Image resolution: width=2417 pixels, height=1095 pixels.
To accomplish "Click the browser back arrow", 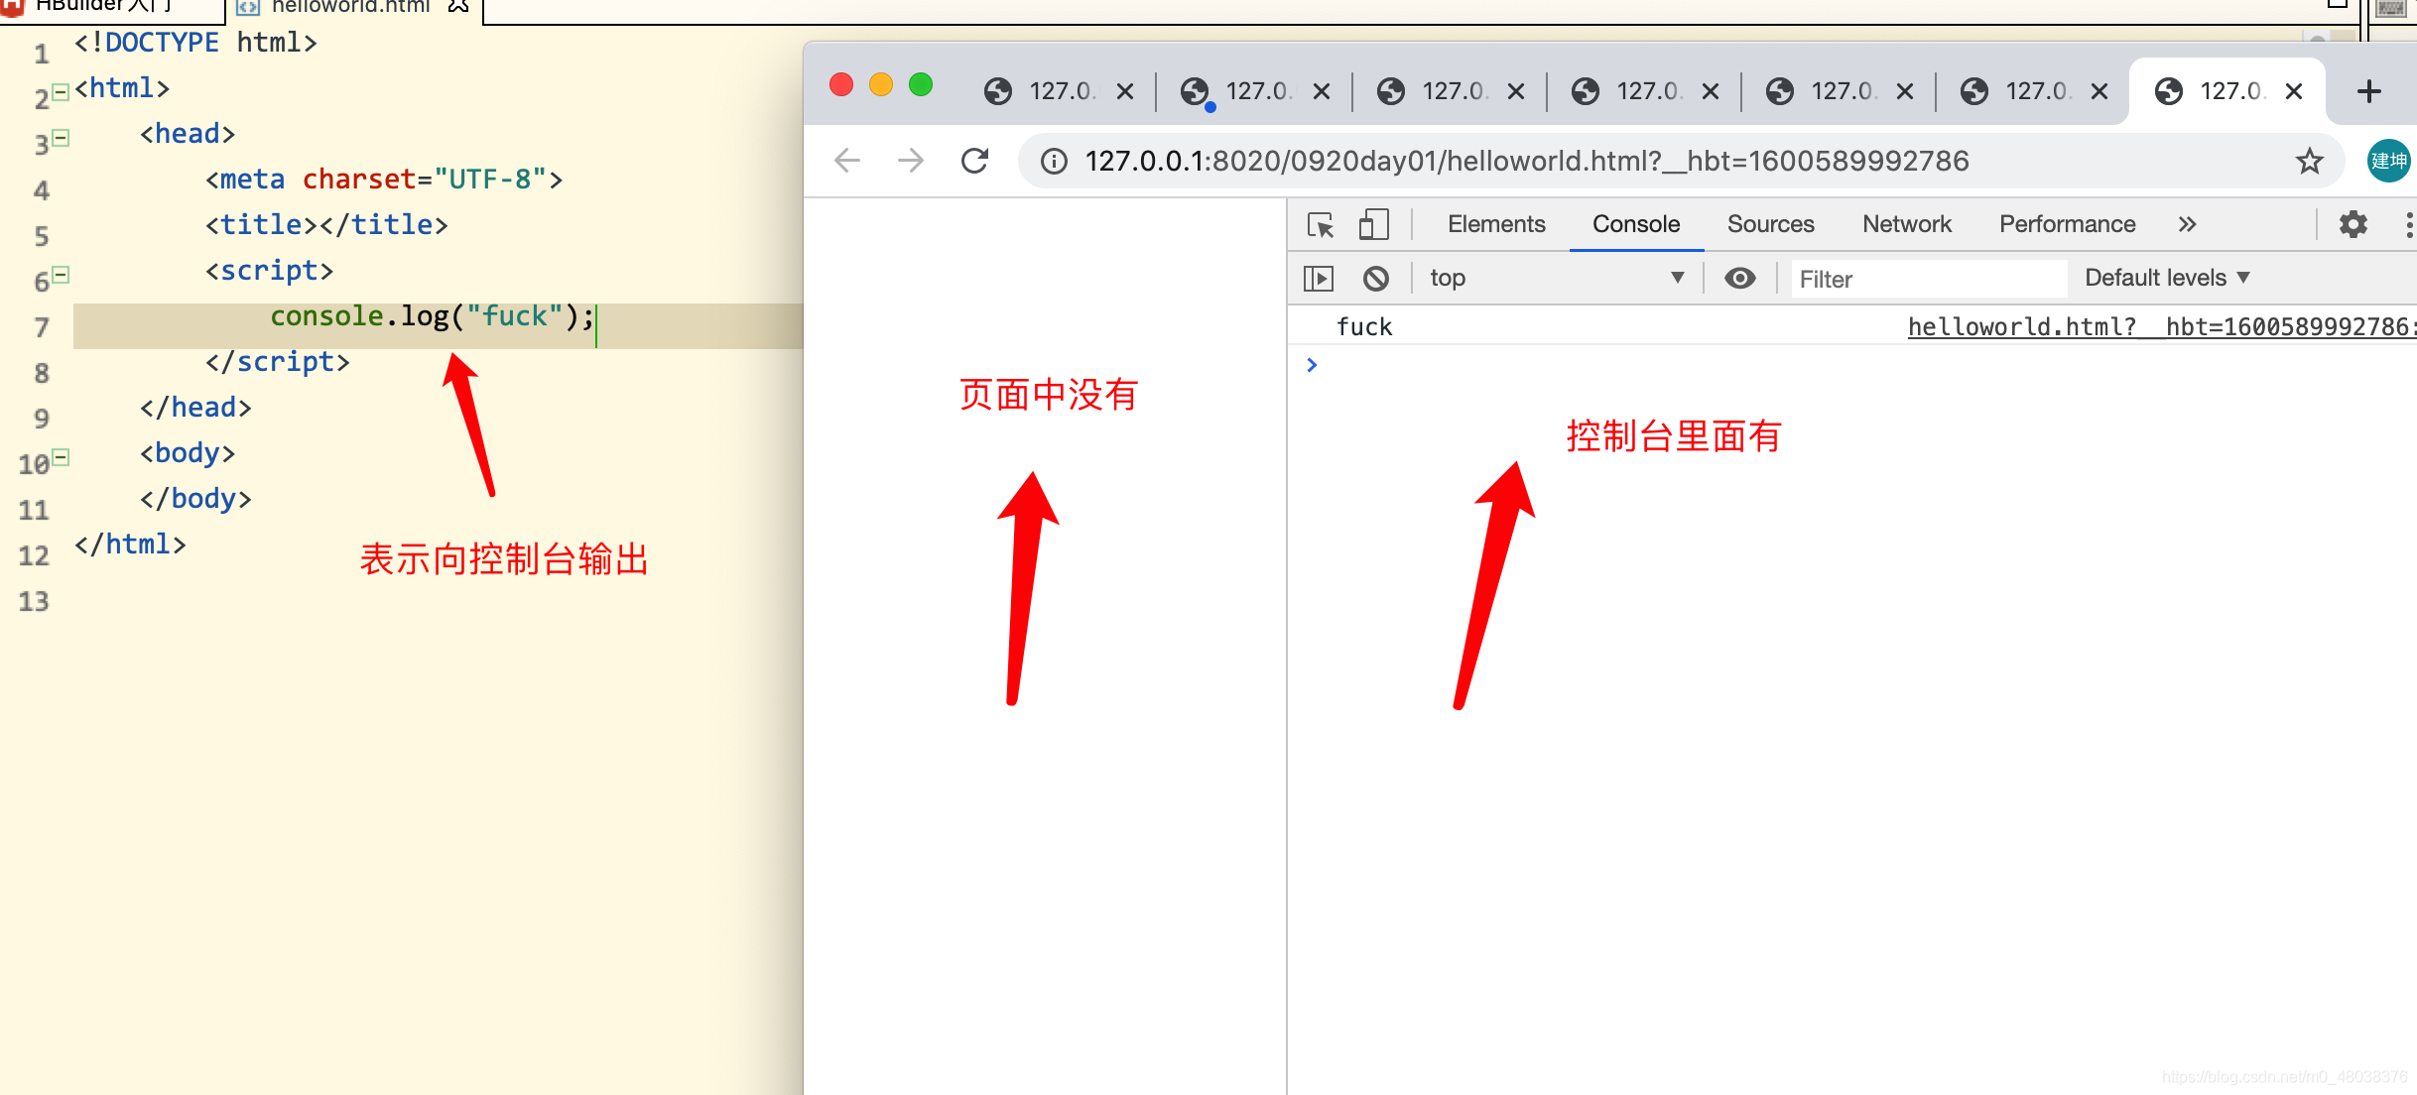I will 846,161.
